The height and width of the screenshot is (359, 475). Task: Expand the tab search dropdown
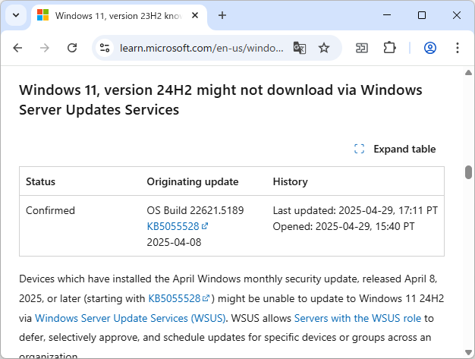[17, 15]
